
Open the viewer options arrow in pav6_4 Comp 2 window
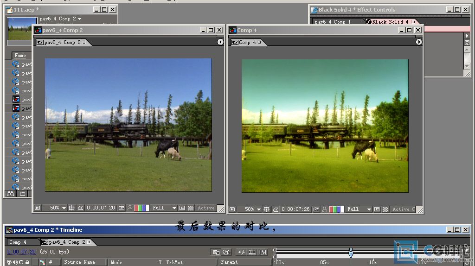220,42
